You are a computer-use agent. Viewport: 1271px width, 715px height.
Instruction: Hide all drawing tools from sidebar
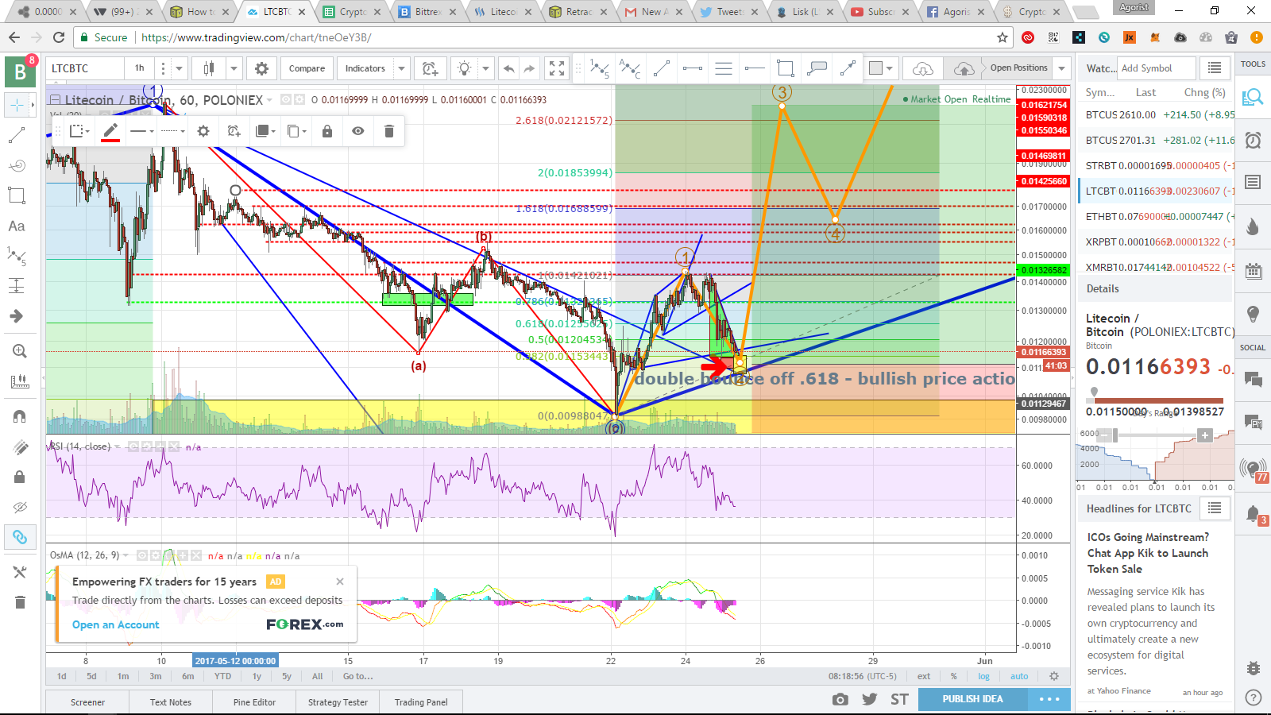(20, 507)
